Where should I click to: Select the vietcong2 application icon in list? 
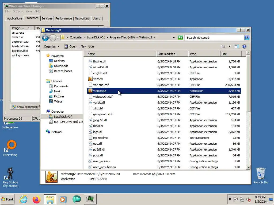pyautogui.click(x=90, y=91)
